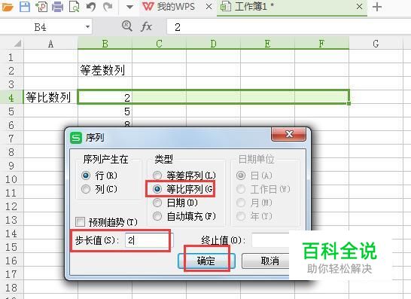The image size is (411, 299).
Task: Confirm with the 确定 button
Action: [x=206, y=261]
